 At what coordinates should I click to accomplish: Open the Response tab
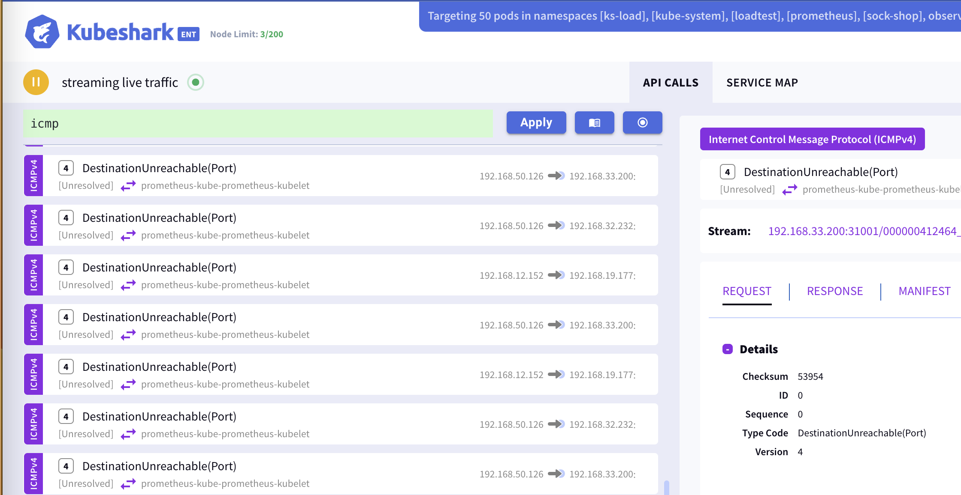[834, 291]
